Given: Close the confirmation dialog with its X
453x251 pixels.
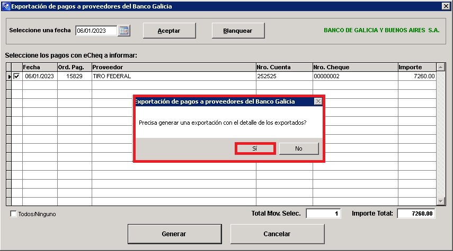Looking at the screenshot, I should (318, 101).
